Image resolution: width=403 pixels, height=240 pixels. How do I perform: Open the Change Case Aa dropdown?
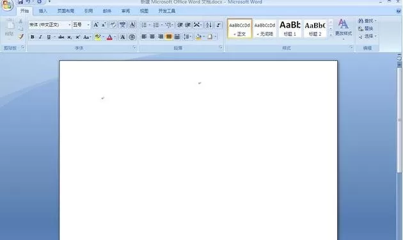(x=87, y=37)
